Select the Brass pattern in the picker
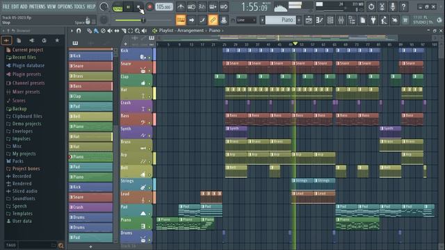 tap(90, 76)
